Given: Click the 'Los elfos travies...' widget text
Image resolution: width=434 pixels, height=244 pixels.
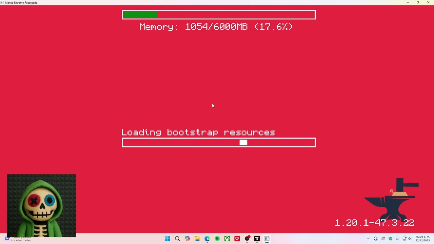Looking at the screenshot, I should click(x=22, y=240).
